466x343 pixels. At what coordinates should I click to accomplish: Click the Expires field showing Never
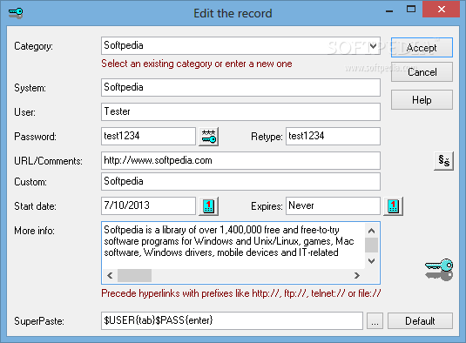333,205
